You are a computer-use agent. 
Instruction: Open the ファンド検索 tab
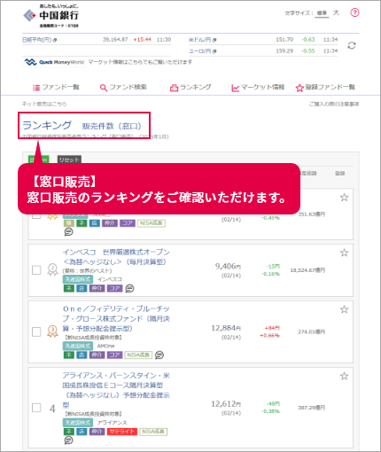click(x=123, y=88)
